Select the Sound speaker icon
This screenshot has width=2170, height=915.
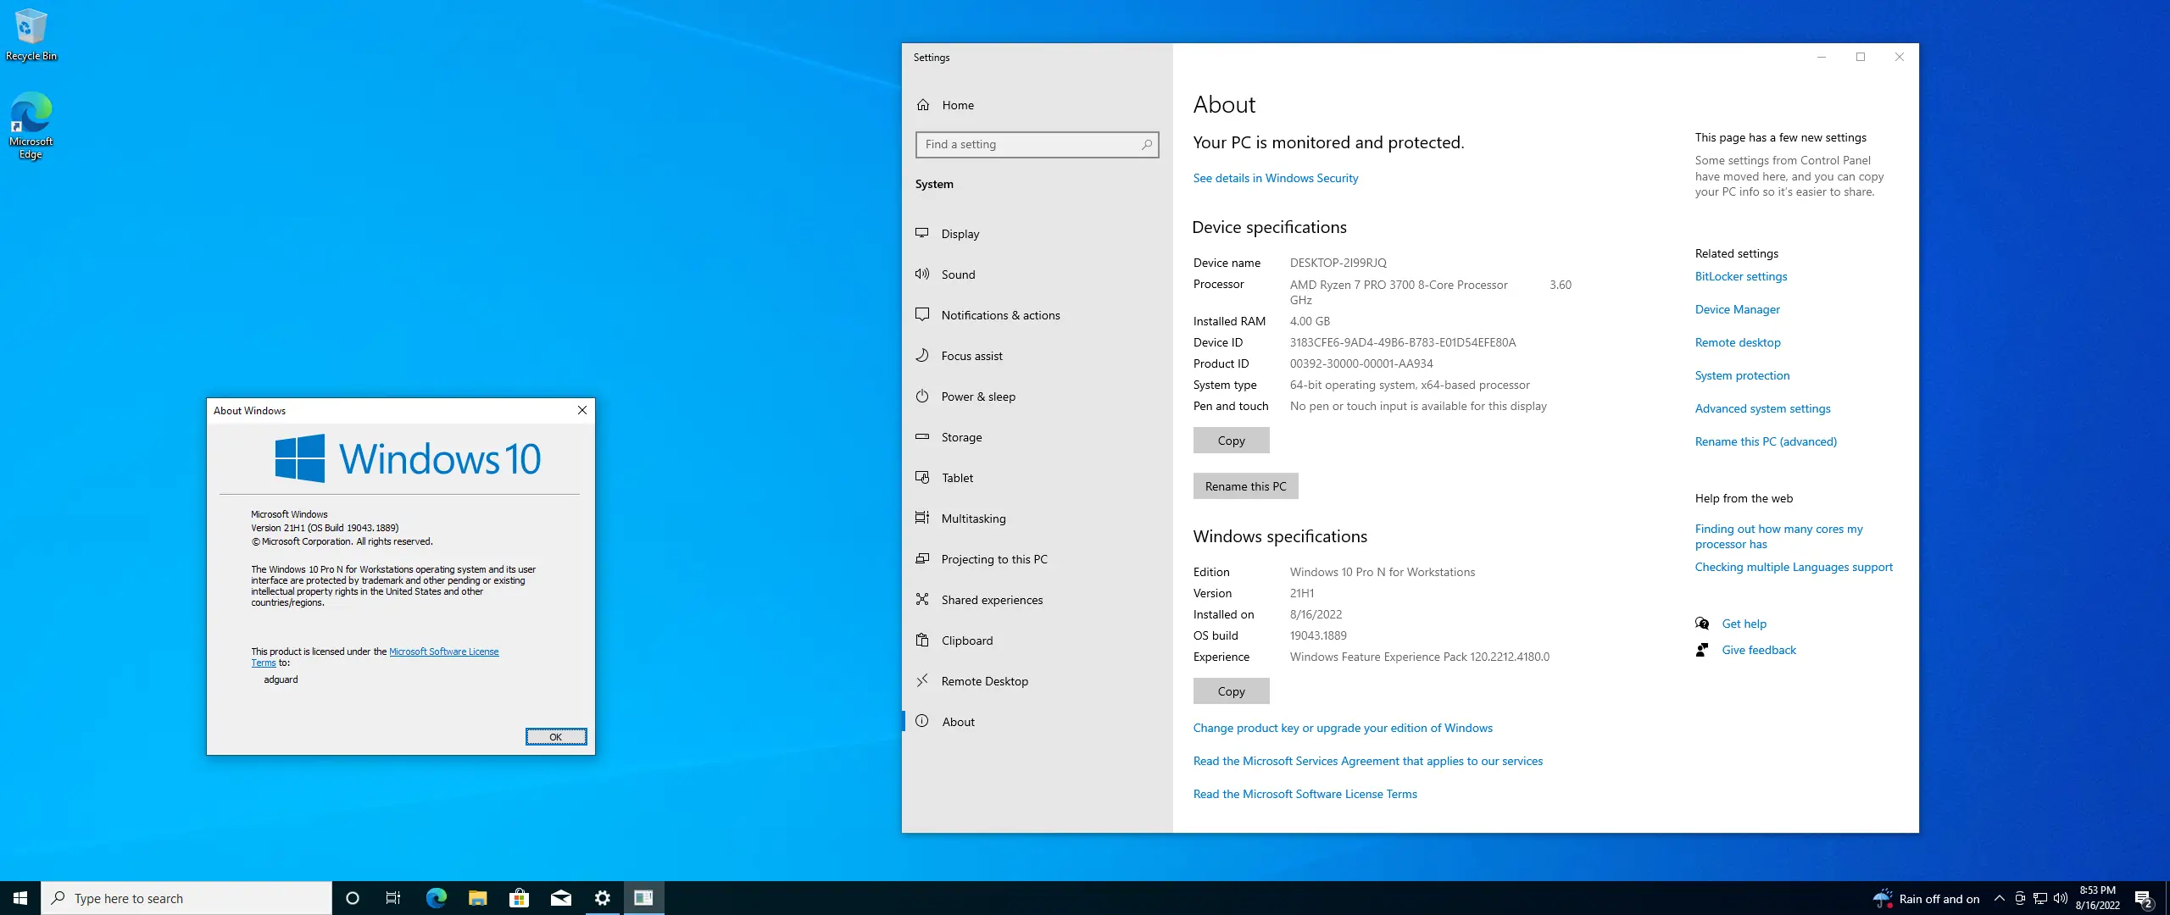[x=922, y=274]
